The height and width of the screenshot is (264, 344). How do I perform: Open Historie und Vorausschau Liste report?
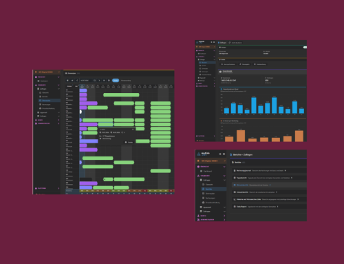coord(270,199)
